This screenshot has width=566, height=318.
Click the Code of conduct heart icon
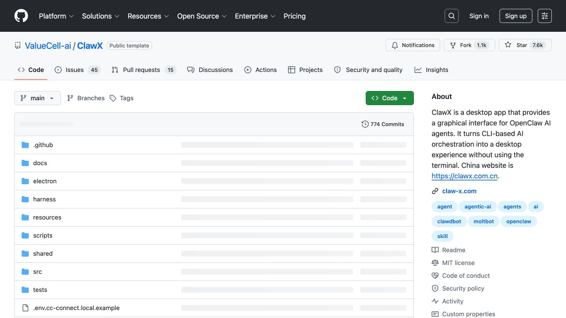point(435,276)
